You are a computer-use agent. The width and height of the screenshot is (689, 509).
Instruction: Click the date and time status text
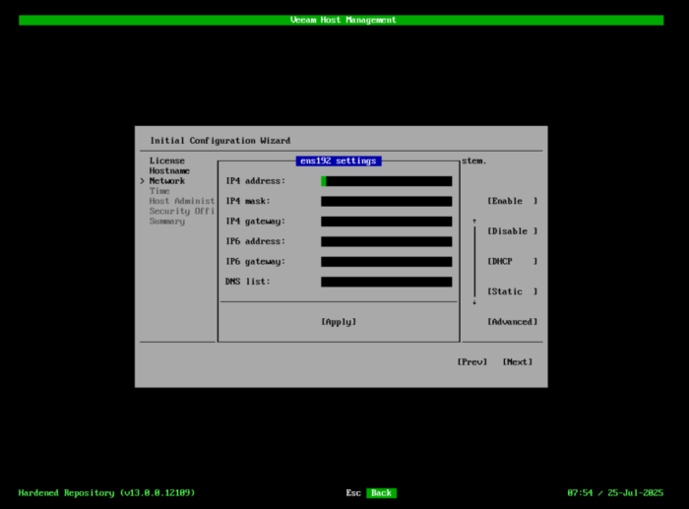615,492
